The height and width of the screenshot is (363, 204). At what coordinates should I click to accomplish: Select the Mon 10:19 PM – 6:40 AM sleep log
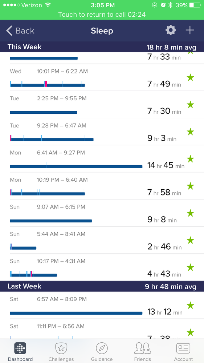[102, 186]
